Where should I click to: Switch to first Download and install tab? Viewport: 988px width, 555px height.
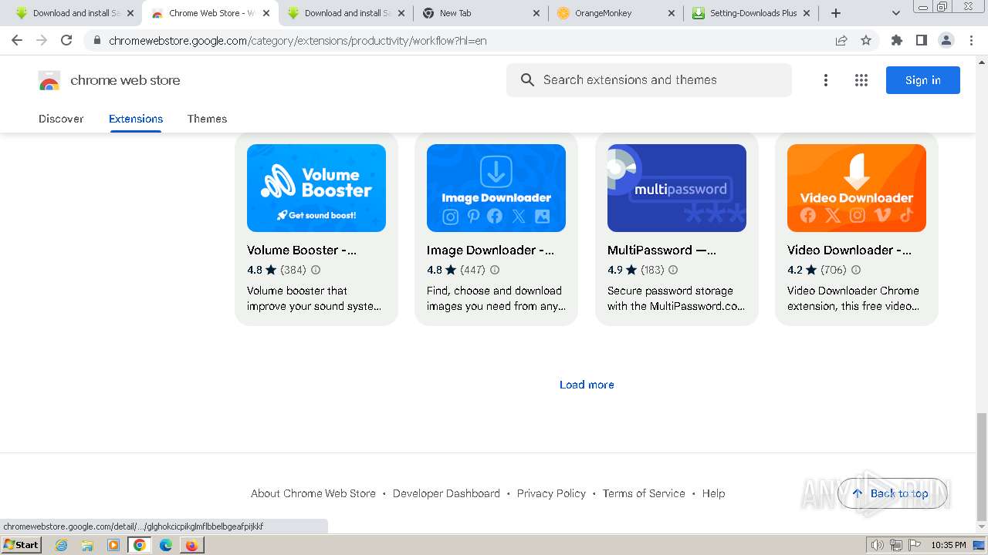[x=73, y=13]
